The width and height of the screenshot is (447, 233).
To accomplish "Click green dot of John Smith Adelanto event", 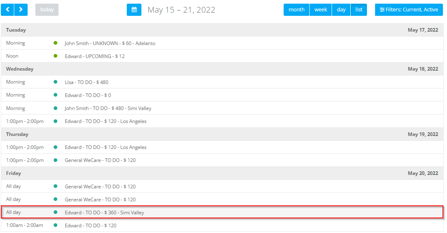I will [56, 43].
